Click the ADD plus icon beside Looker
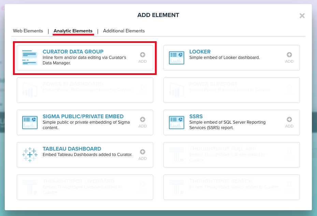The image size is (317, 216). 289,54
